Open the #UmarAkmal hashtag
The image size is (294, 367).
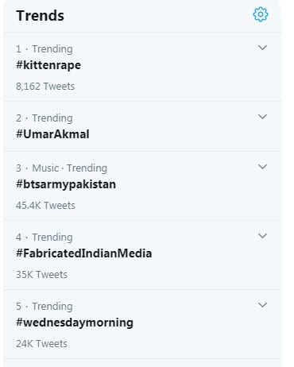click(52, 134)
